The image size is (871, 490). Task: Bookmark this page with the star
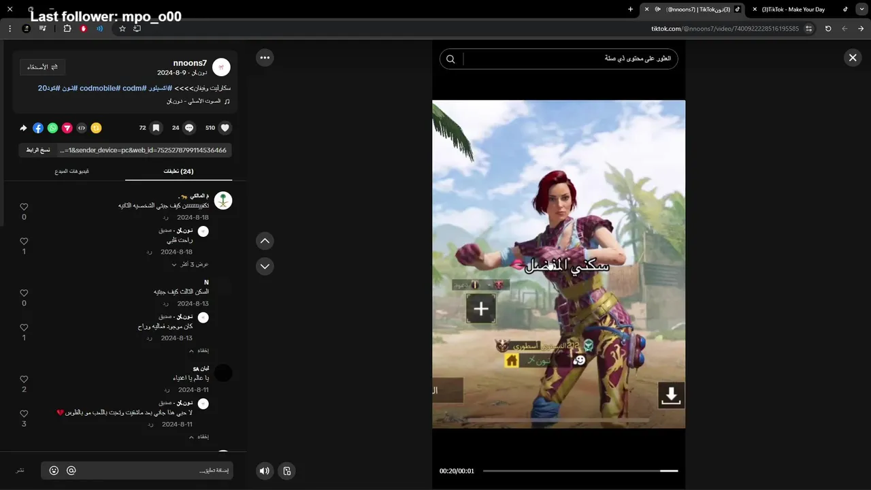[122, 29]
